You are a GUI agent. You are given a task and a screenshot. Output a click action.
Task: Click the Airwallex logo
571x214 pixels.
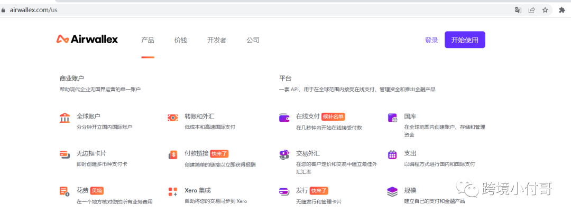(x=87, y=39)
